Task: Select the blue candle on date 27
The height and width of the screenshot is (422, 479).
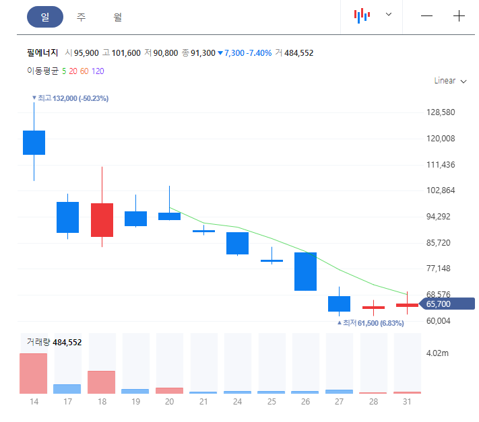Action: 339,304
